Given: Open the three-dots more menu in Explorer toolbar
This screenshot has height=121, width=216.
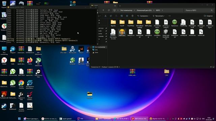Looking at the screenshot, I should pos(169,16).
